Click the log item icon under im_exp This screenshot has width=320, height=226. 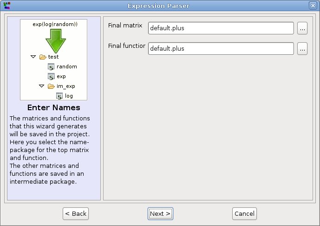coord(59,96)
